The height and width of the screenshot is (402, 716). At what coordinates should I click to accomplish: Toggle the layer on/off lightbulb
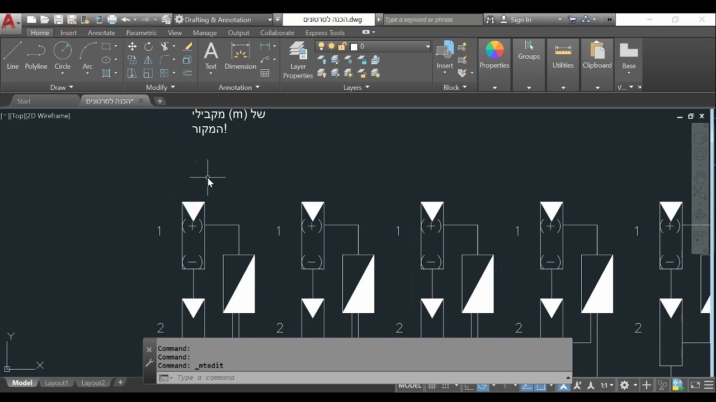pos(322,46)
